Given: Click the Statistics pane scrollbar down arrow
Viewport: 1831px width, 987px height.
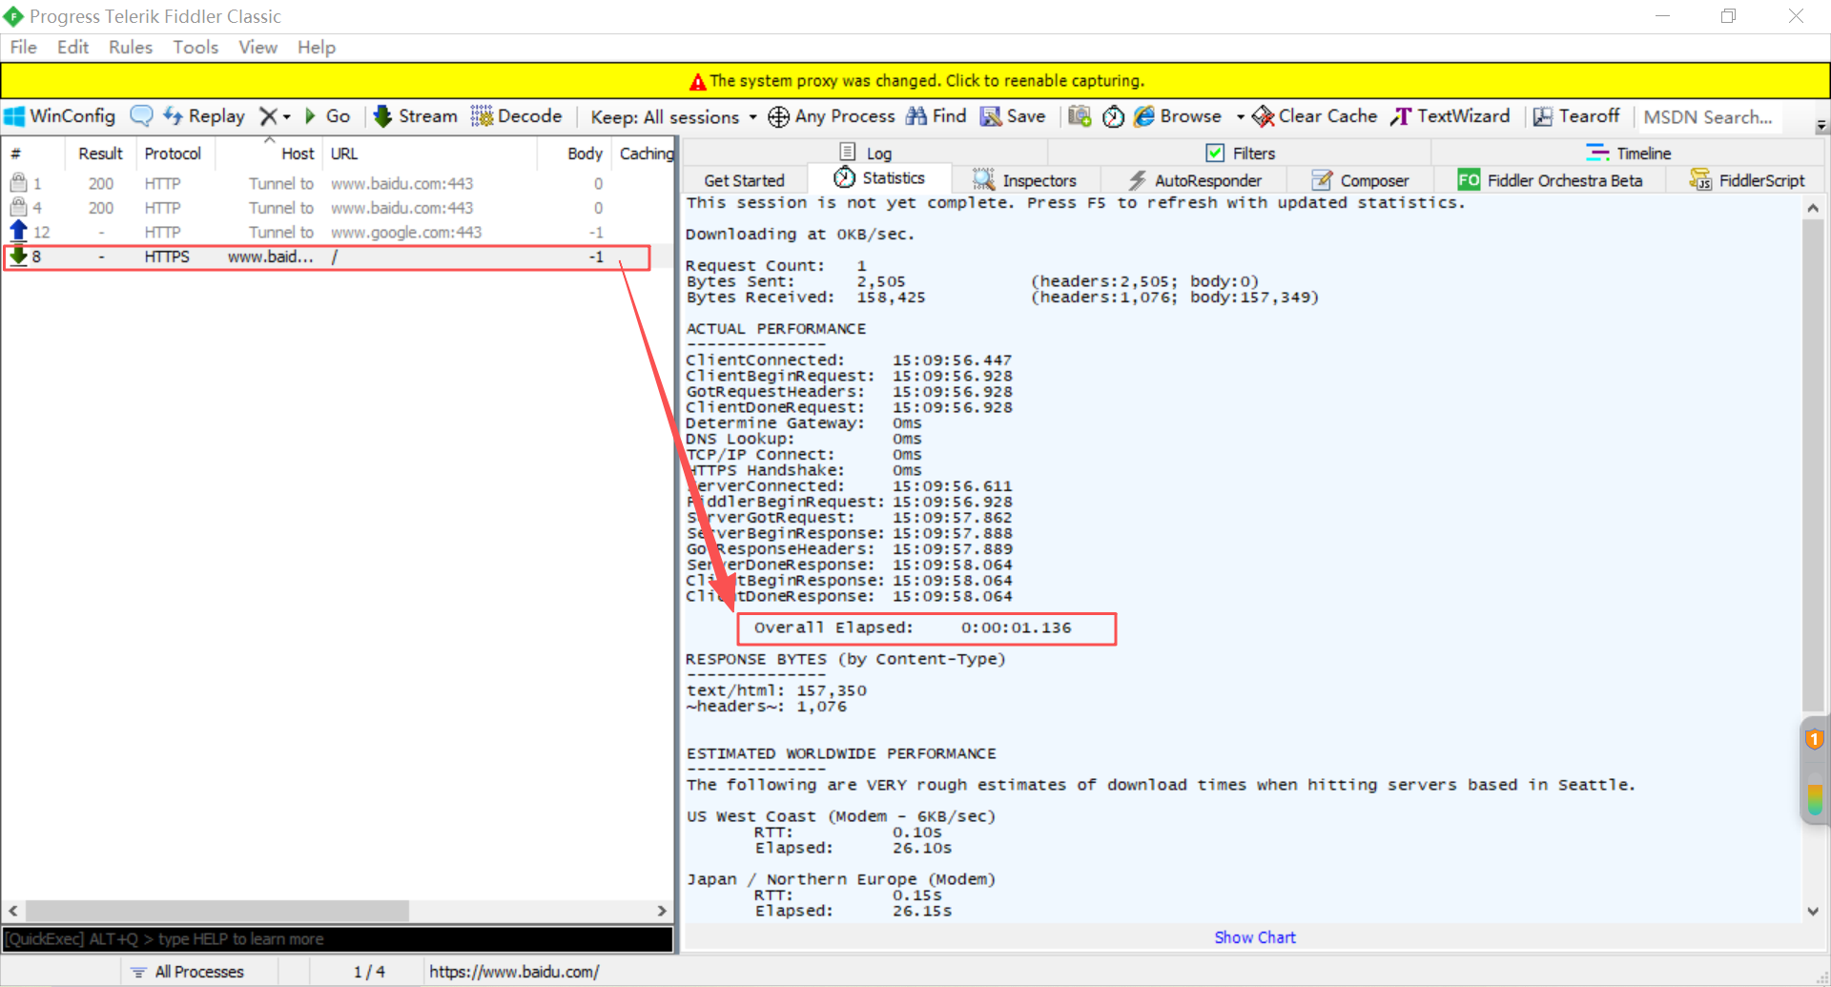Looking at the screenshot, I should point(1812,912).
